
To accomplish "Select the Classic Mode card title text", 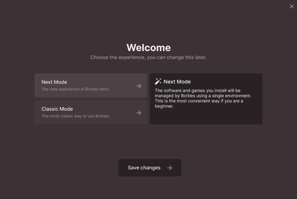I will [57, 109].
